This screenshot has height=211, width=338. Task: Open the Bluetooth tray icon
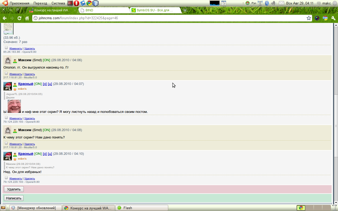[x=267, y=3]
